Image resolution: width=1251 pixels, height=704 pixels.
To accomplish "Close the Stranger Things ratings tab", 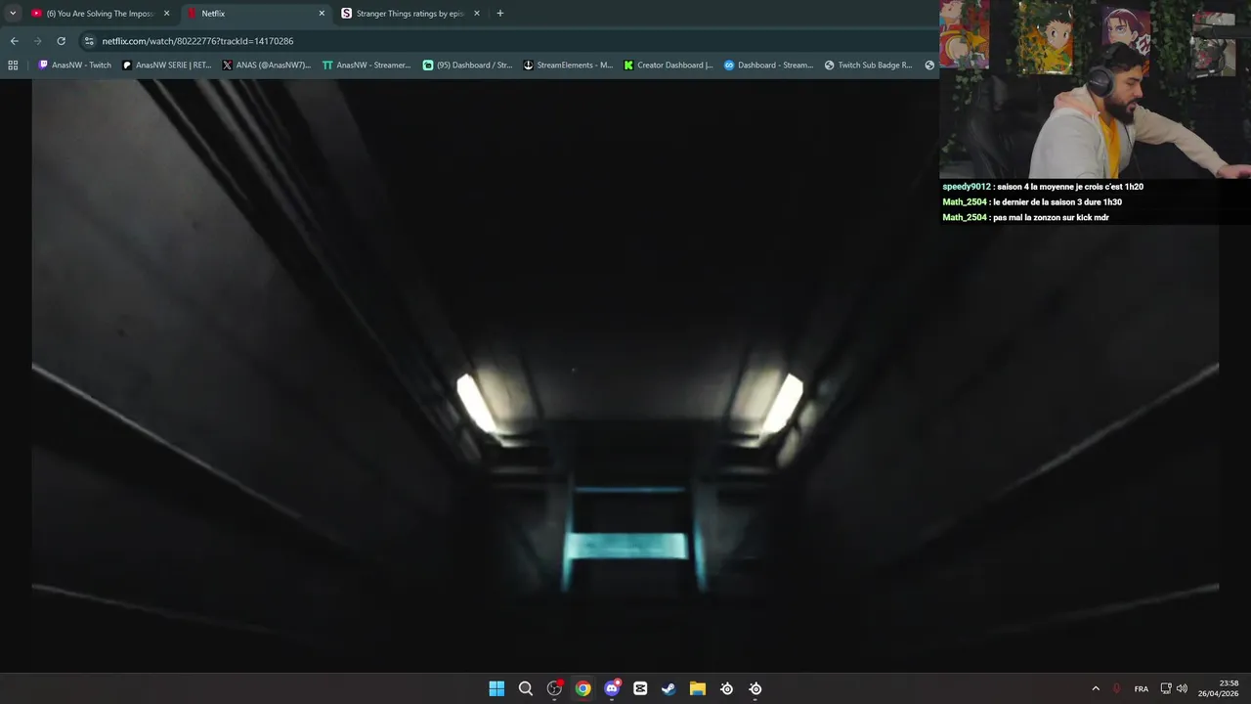I will point(477,14).
